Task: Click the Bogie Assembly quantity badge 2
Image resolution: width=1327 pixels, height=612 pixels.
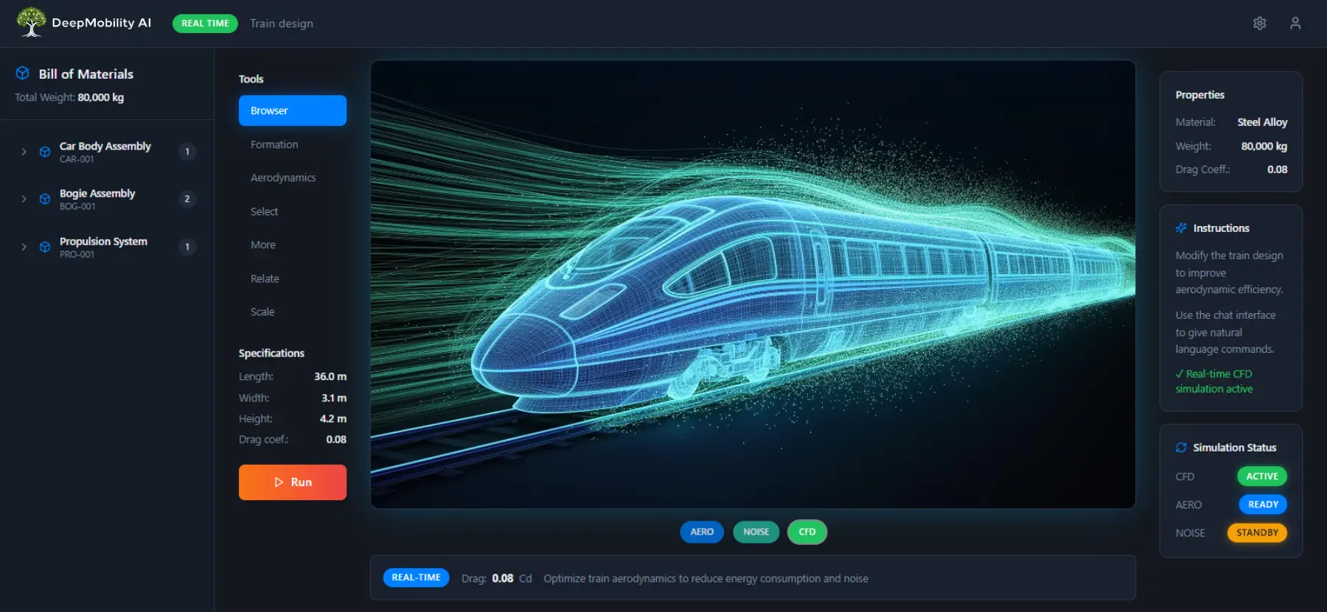Action: pos(187,199)
